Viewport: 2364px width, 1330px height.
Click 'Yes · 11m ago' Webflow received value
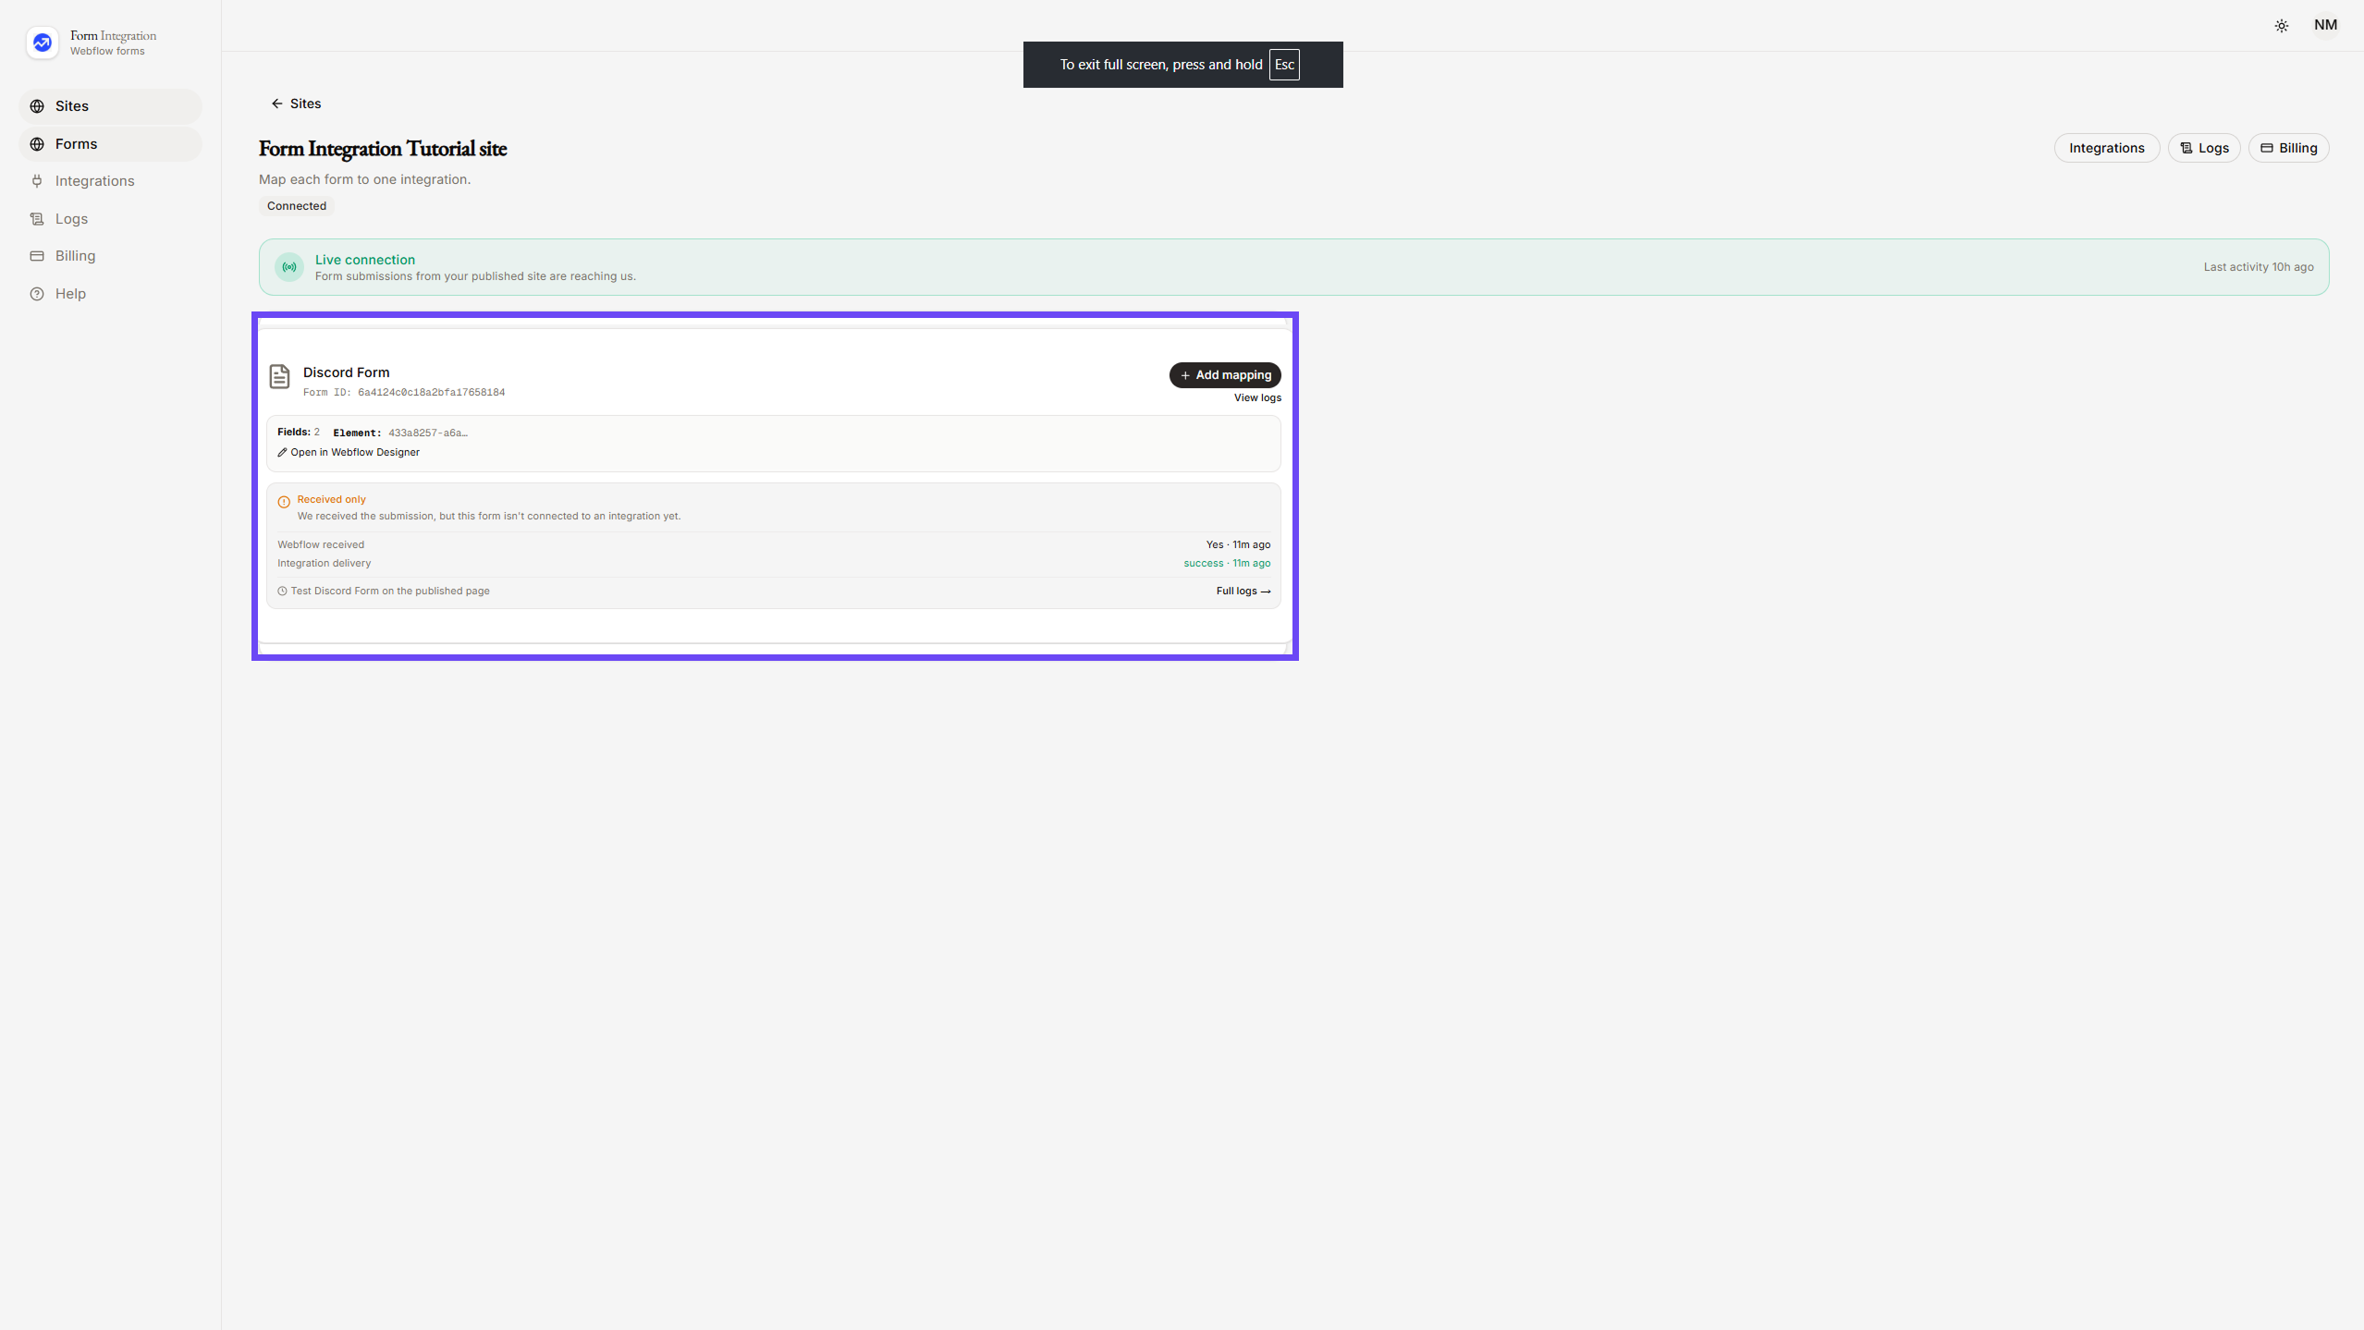coord(1238,545)
